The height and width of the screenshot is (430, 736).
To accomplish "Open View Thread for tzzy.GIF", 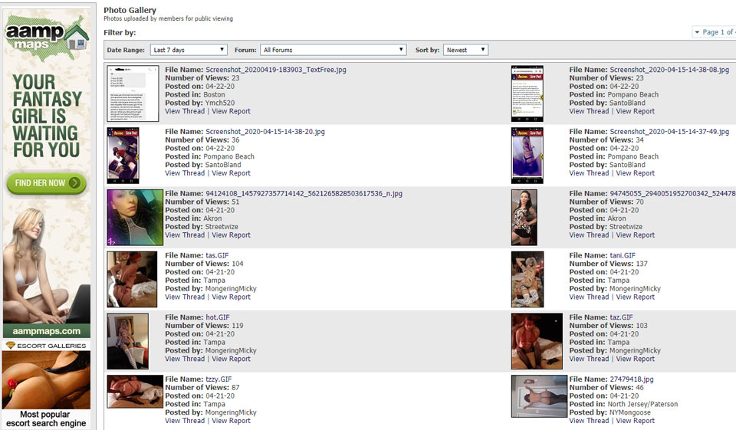I will click(x=185, y=421).
